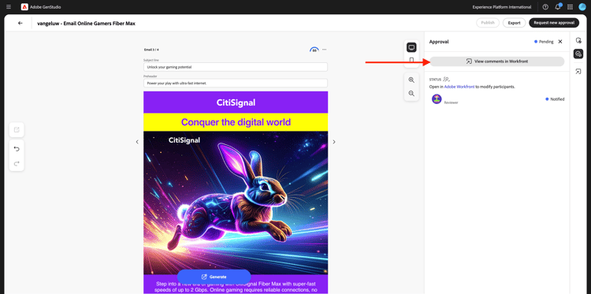Open the help question mark icon

coord(545,7)
